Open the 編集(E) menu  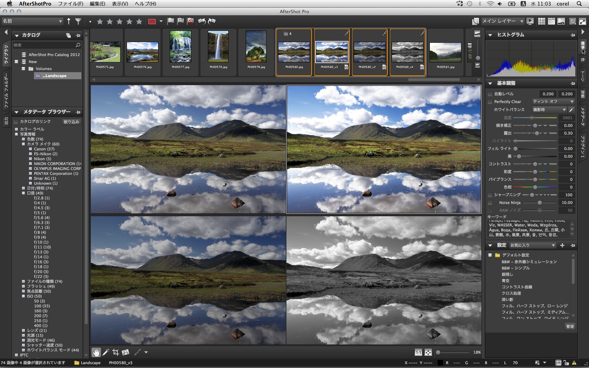tap(97, 4)
